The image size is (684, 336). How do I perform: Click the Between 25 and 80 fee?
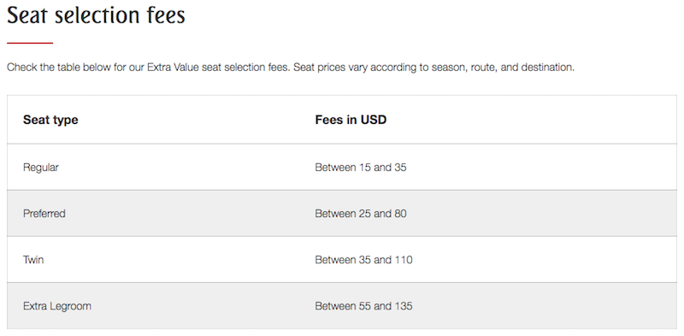[361, 214]
